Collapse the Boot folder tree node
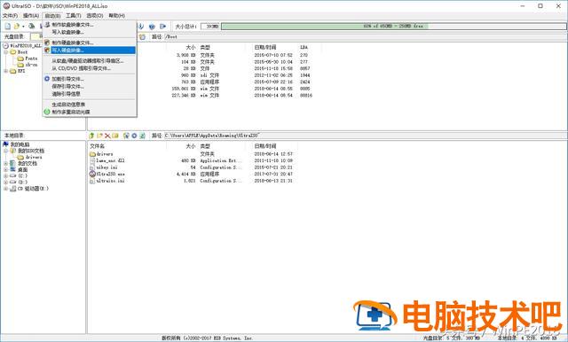Screen dimensions: 568x342 click(x=6, y=52)
